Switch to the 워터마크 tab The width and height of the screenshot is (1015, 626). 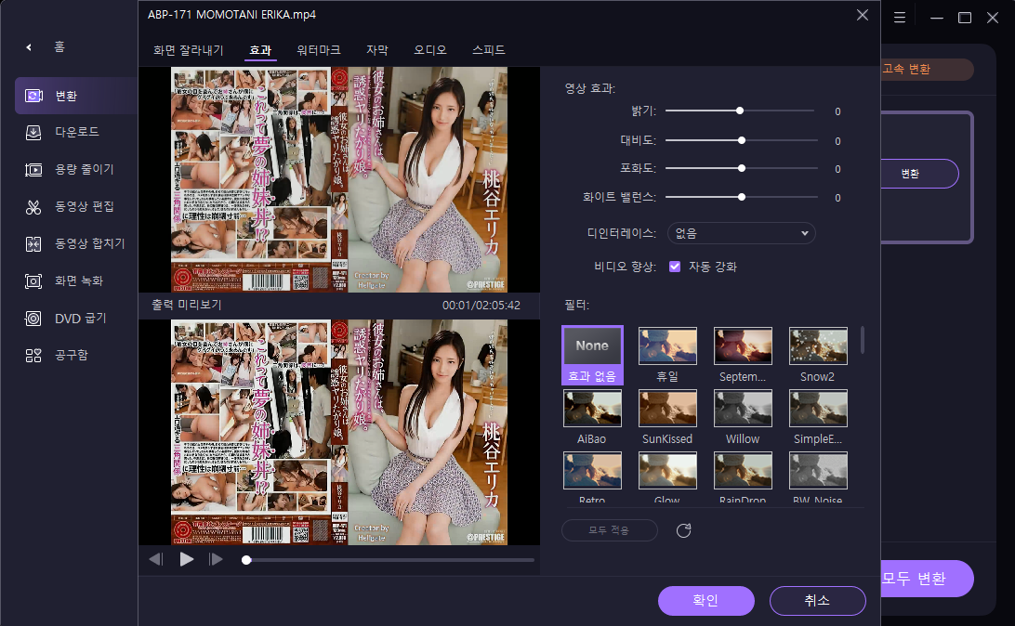(x=319, y=50)
